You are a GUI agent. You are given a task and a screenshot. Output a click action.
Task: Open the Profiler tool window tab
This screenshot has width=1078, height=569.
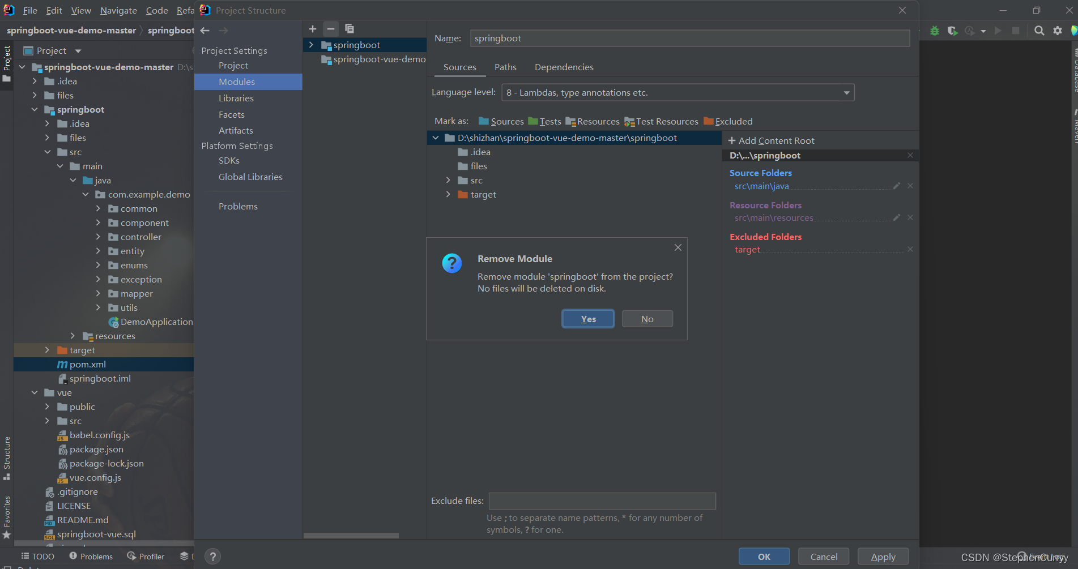coord(146,557)
